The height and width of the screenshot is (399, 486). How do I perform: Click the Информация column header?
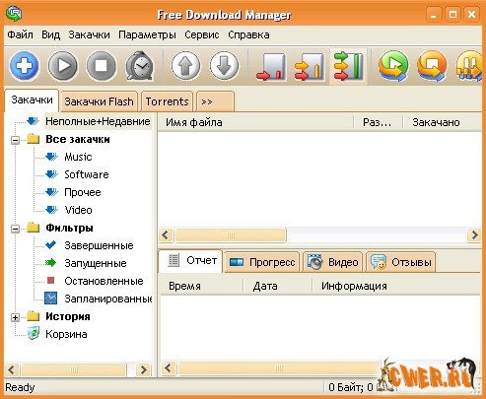pos(396,286)
